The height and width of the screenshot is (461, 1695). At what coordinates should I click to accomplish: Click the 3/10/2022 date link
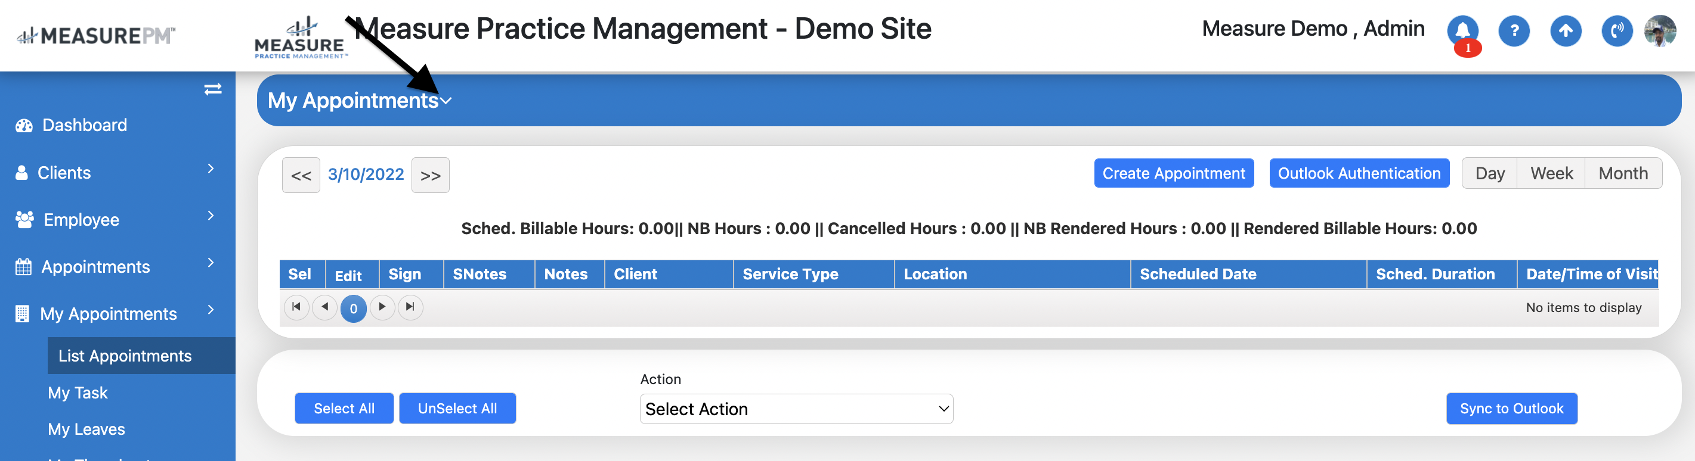(x=366, y=175)
